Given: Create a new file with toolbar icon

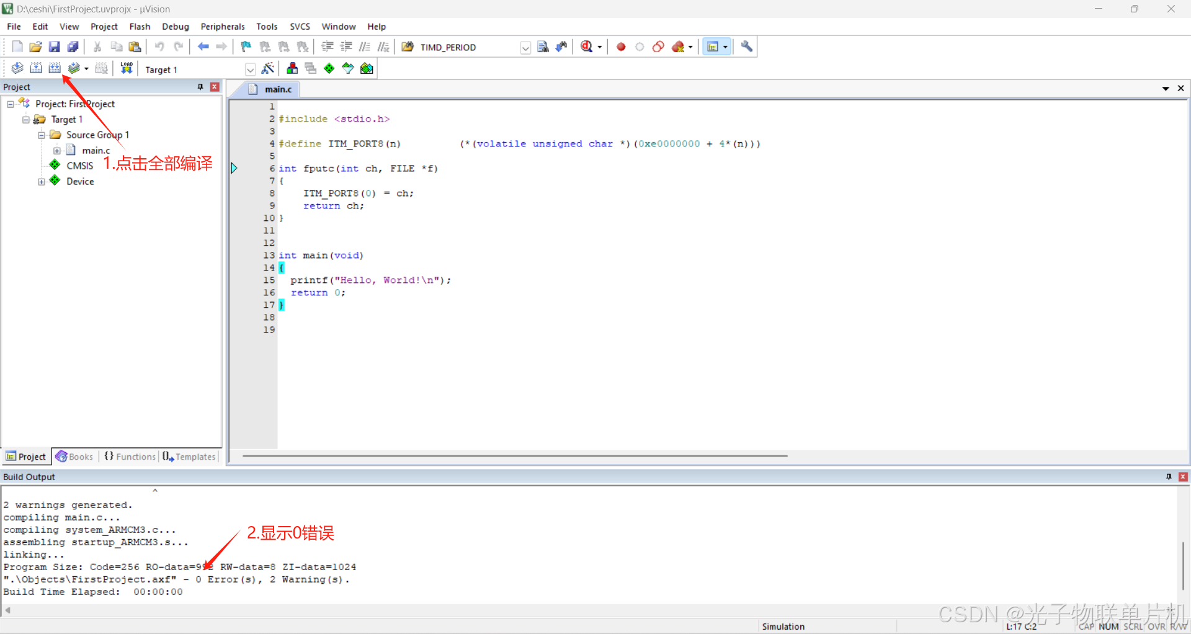Looking at the screenshot, I should (x=17, y=47).
